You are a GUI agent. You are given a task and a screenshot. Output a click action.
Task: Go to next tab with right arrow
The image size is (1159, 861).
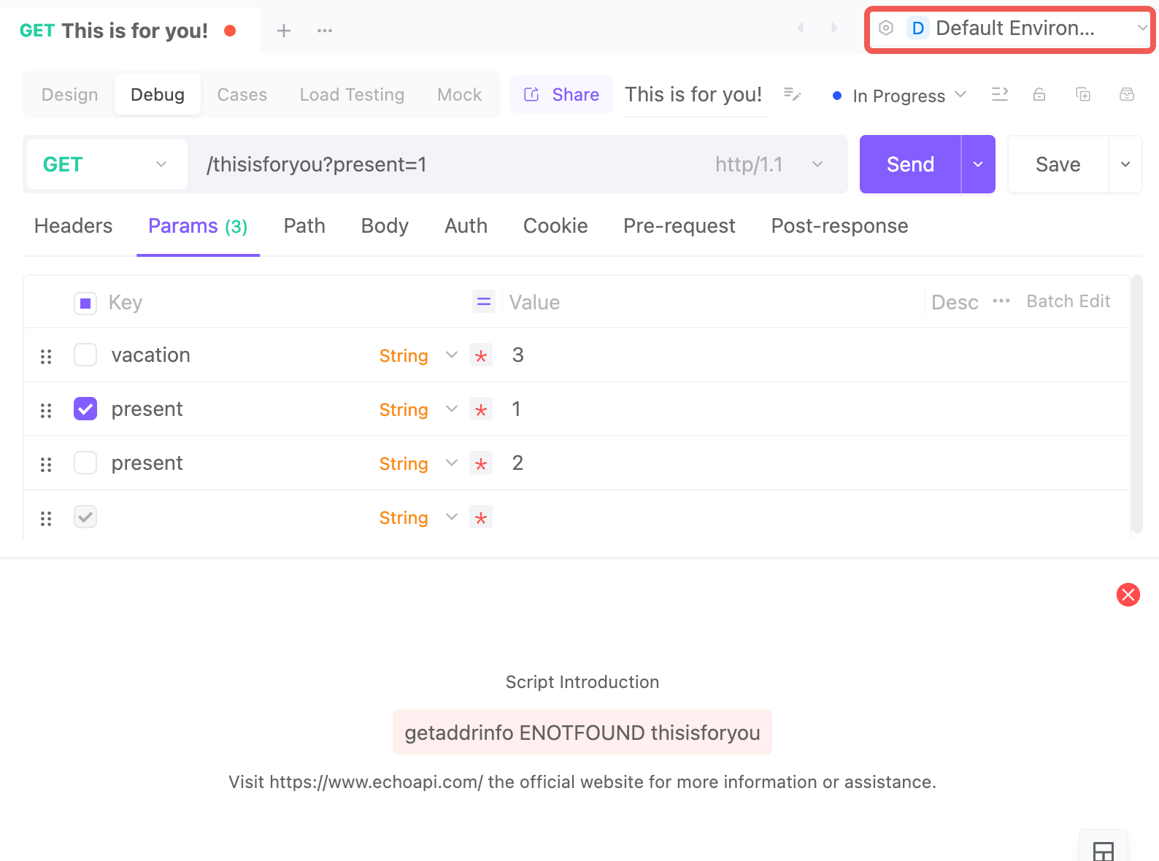pyautogui.click(x=834, y=28)
